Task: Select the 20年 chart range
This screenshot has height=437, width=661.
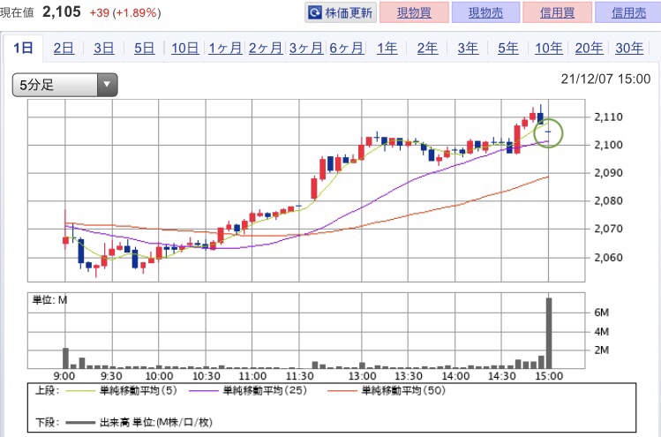Action: pyautogui.click(x=589, y=48)
